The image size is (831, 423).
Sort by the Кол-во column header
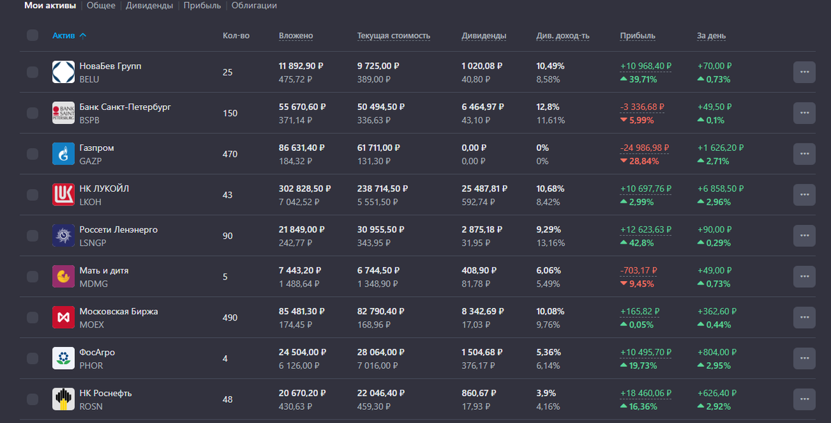click(x=236, y=35)
